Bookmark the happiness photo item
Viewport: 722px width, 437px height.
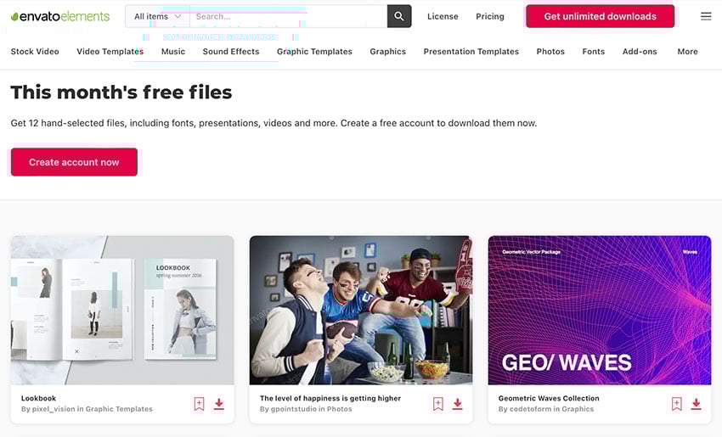click(438, 404)
